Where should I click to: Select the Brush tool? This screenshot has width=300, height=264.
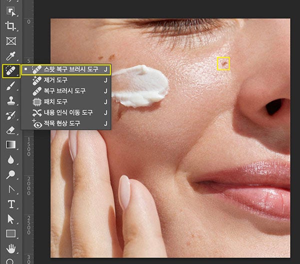click(x=10, y=86)
